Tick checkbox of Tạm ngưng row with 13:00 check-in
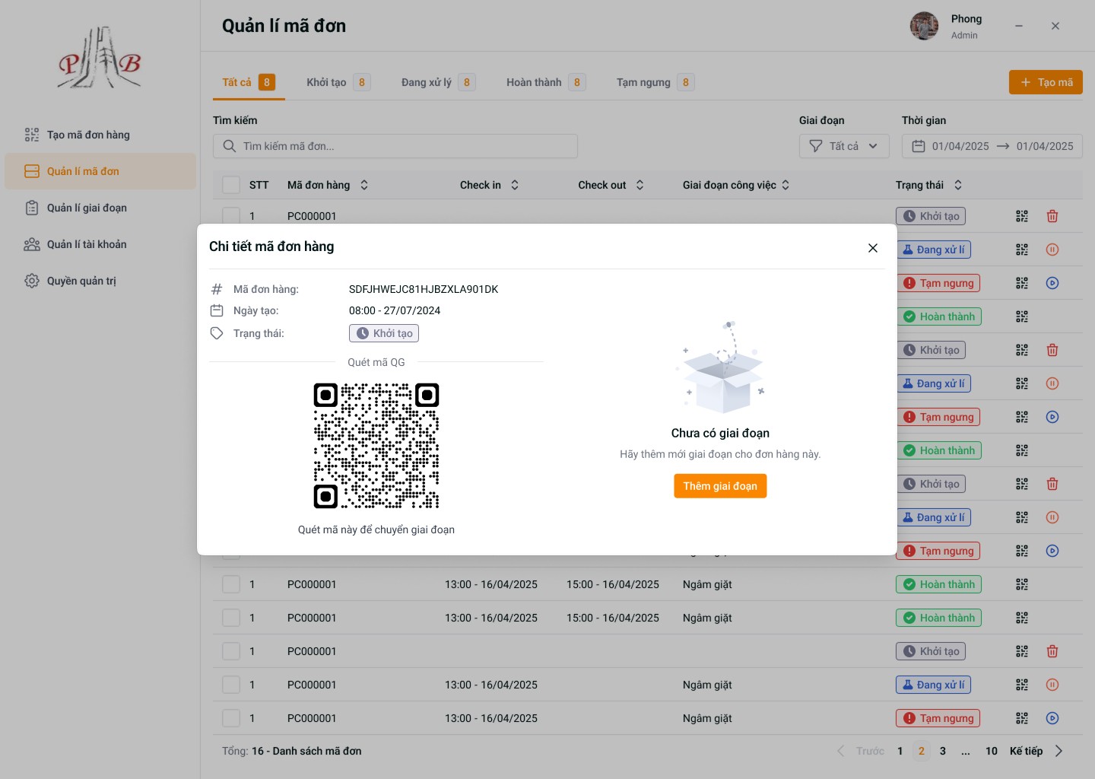The height and width of the screenshot is (779, 1095). pos(231,718)
